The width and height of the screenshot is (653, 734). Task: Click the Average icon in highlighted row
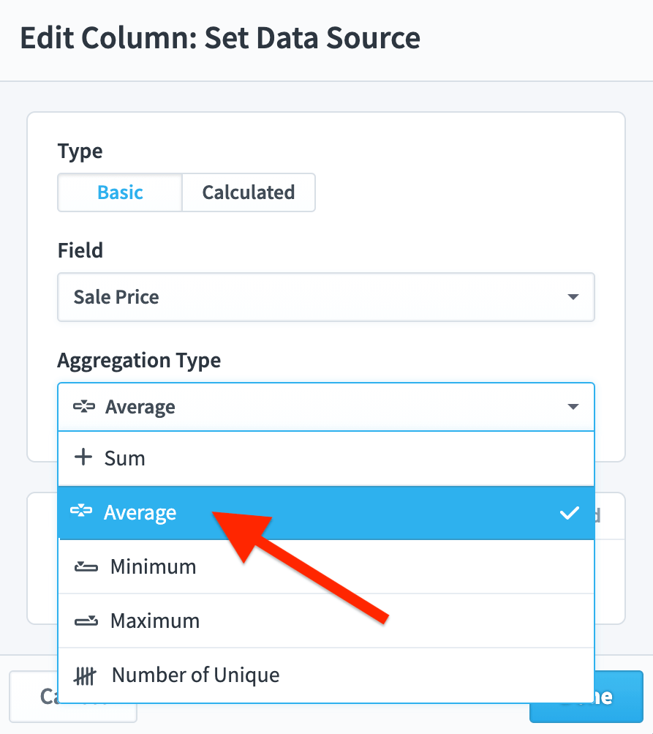(81, 511)
